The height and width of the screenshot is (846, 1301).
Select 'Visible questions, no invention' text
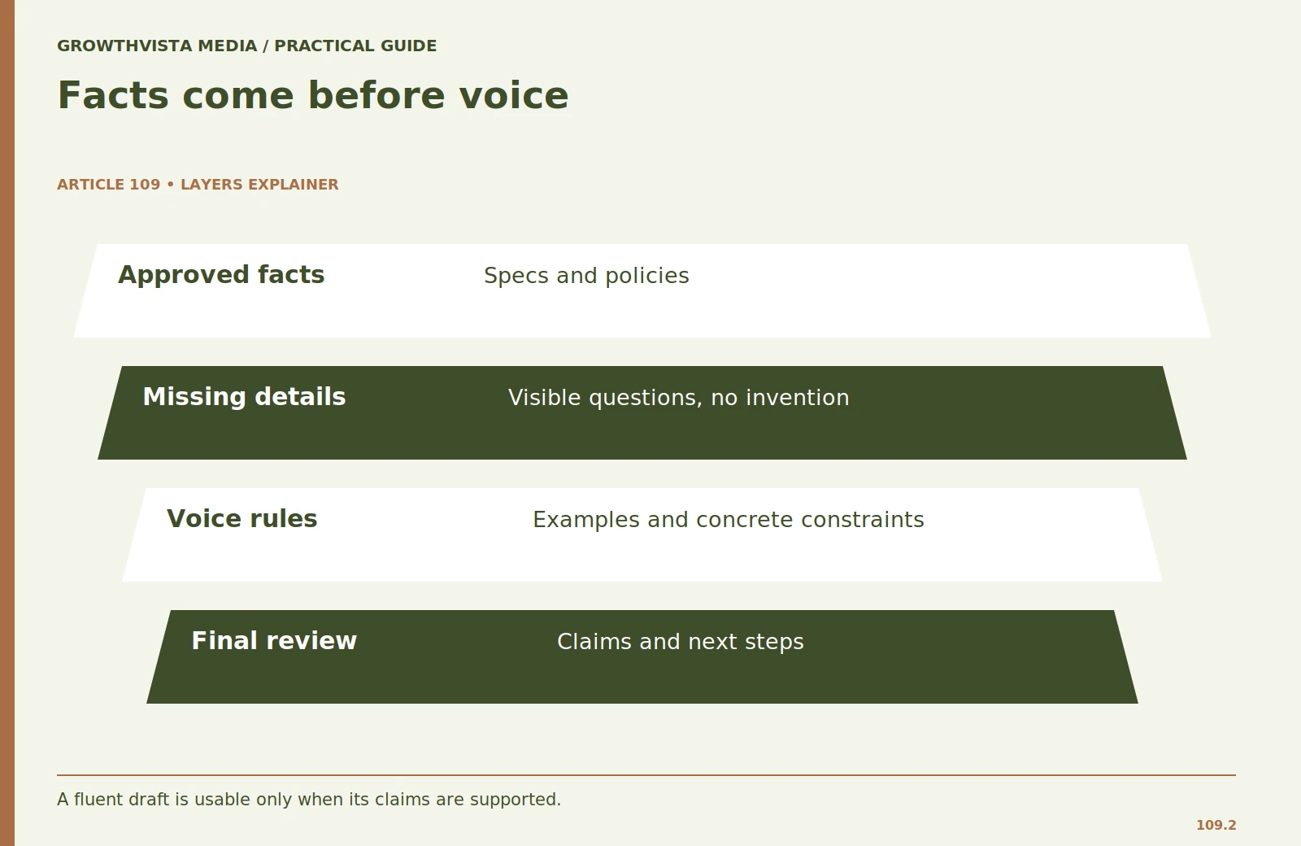[678, 398]
